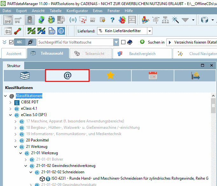Open the Extras menu
Image resolution: width=217 pixels, height=186 pixels.
click(x=98, y=11)
